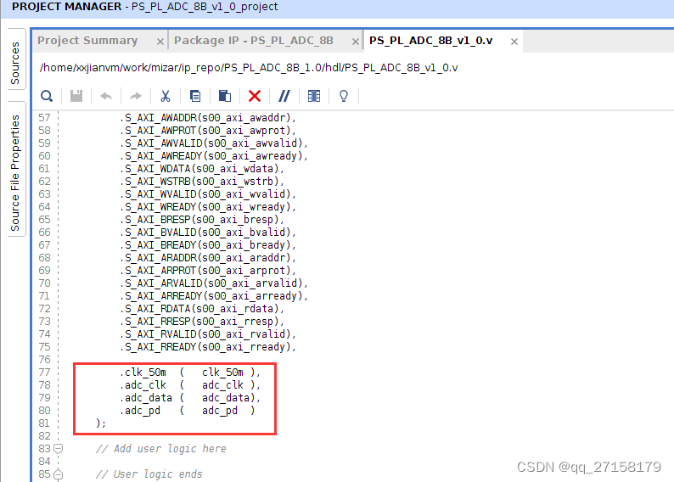This screenshot has width=674, height=482.
Task: Click the .adc_pd port connection line
Action: click(188, 411)
